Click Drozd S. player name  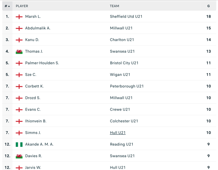[x=33, y=98]
